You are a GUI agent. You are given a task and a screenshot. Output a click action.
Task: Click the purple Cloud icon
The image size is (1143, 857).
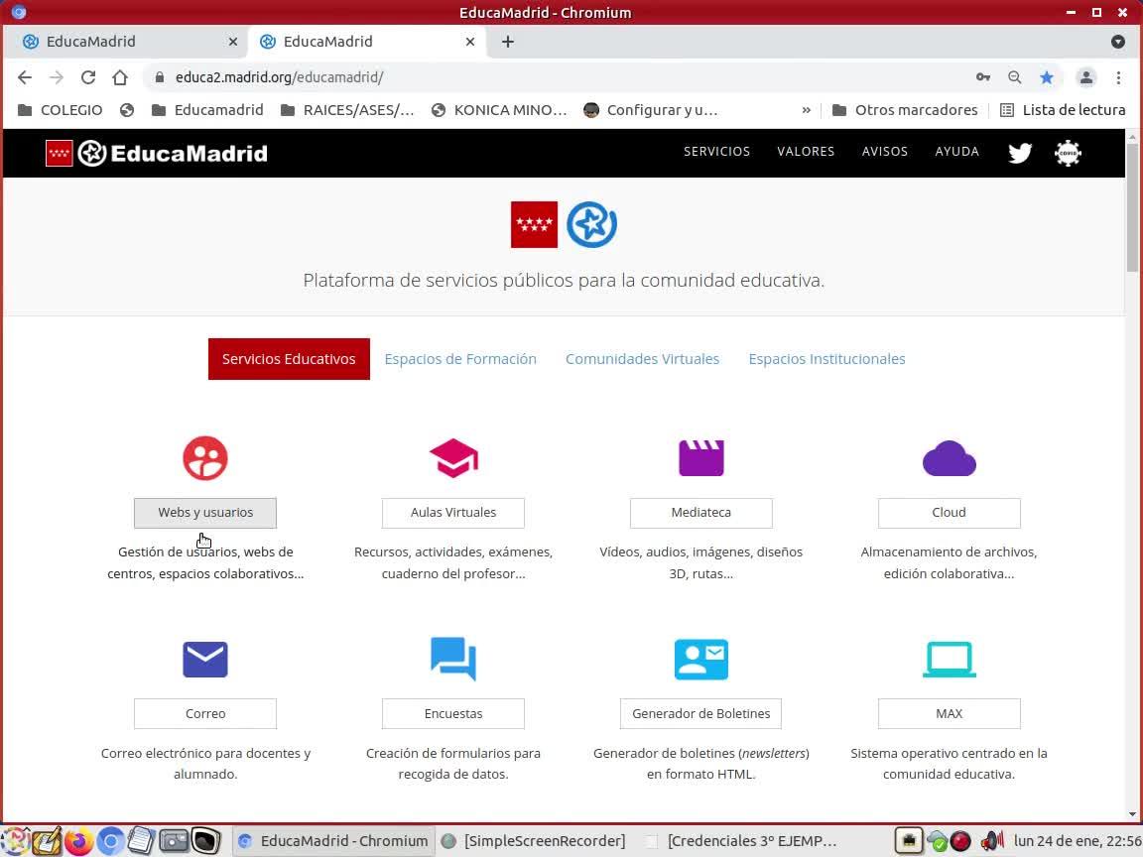coord(950,458)
